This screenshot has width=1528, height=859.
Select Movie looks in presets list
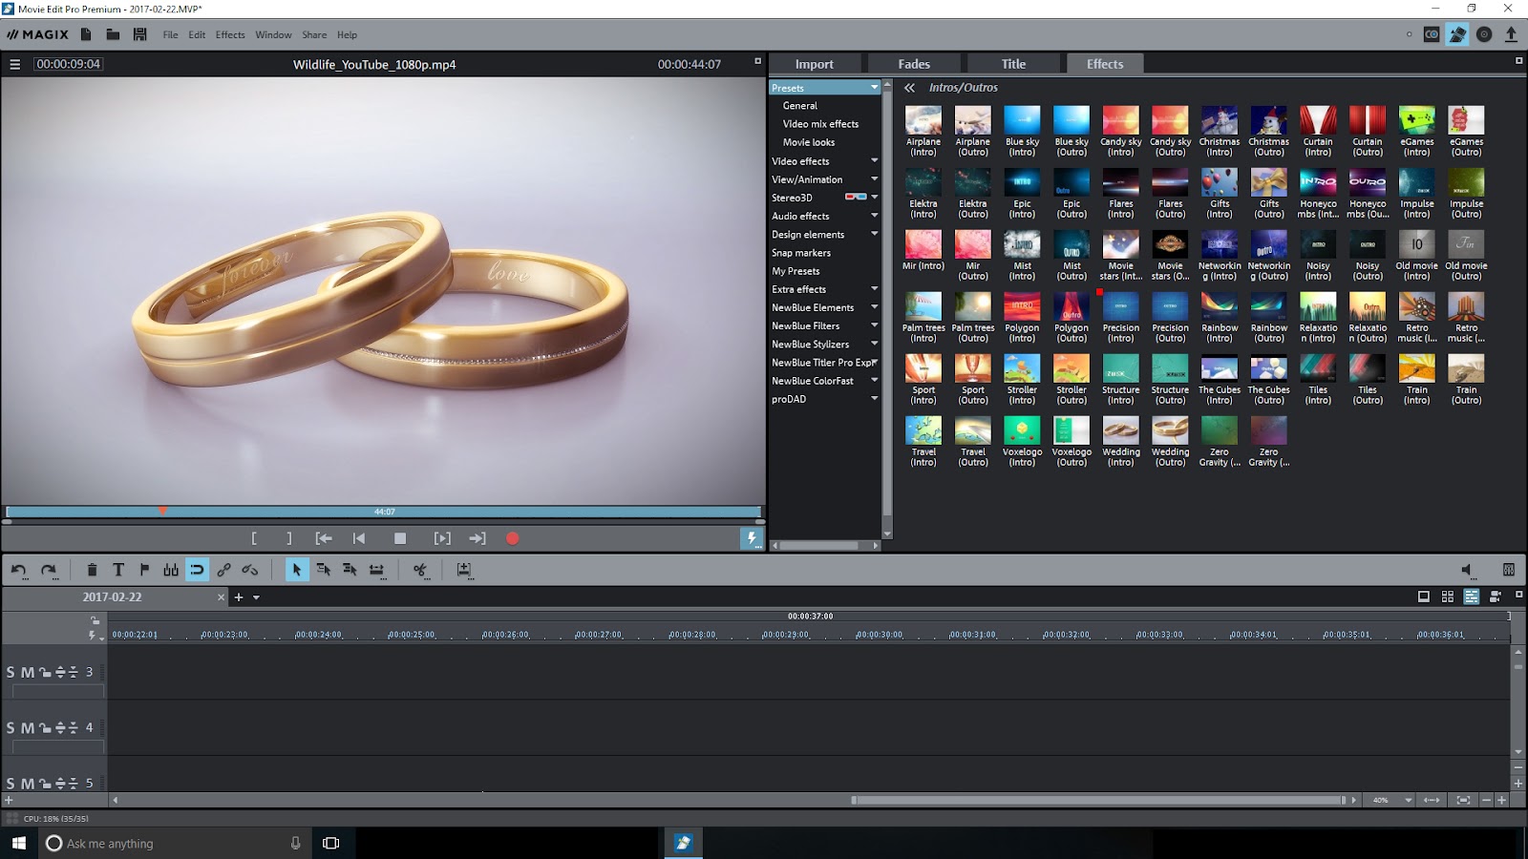[808, 142]
